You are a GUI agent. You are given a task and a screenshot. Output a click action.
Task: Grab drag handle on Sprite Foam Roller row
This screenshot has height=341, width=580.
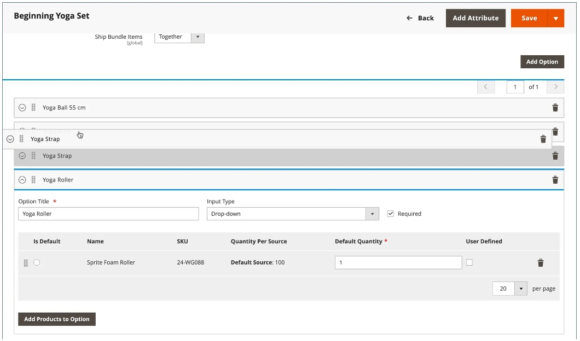click(x=26, y=263)
